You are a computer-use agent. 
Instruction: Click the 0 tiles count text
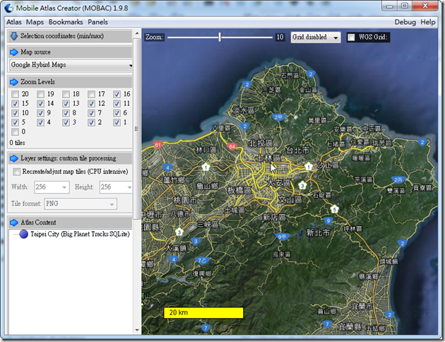(18, 143)
